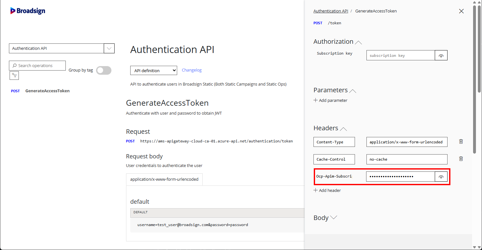Click the Authentication API page title

click(x=172, y=49)
